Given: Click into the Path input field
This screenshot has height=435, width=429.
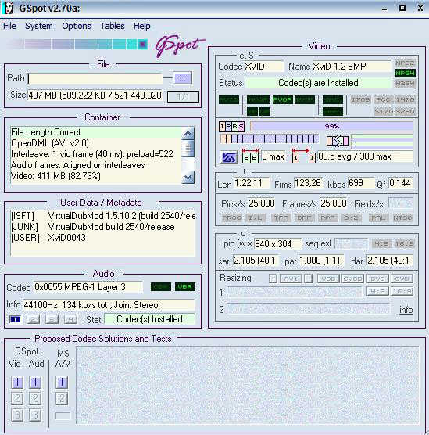Looking at the screenshot, I should [95, 78].
